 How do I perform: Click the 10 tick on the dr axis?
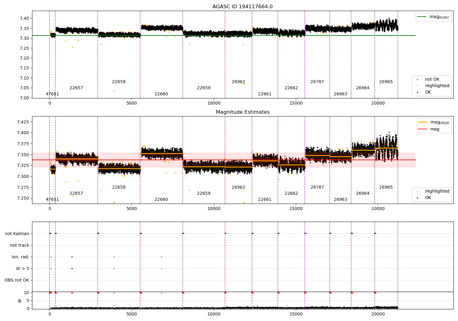click(x=27, y=293)
